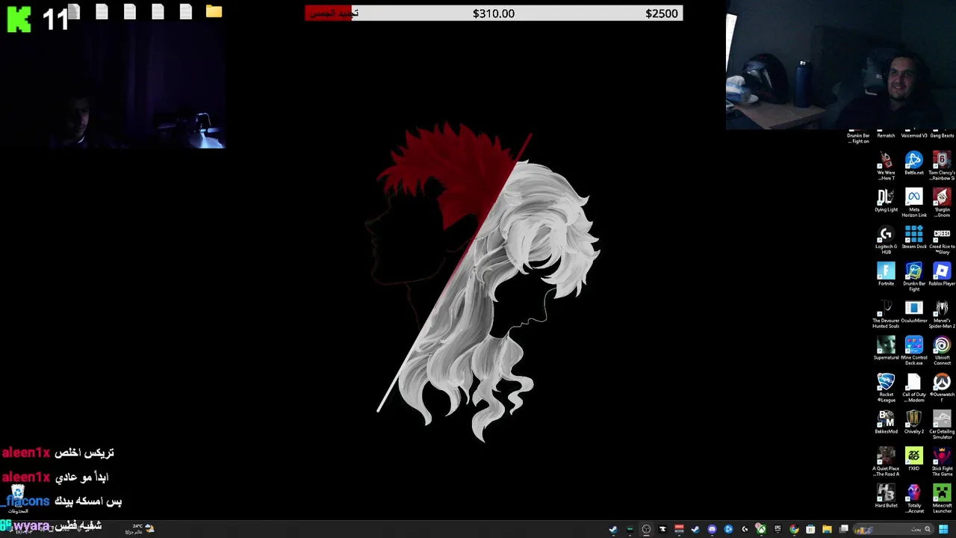Open Car Detailing Simulator shortcut

[942, 425]
